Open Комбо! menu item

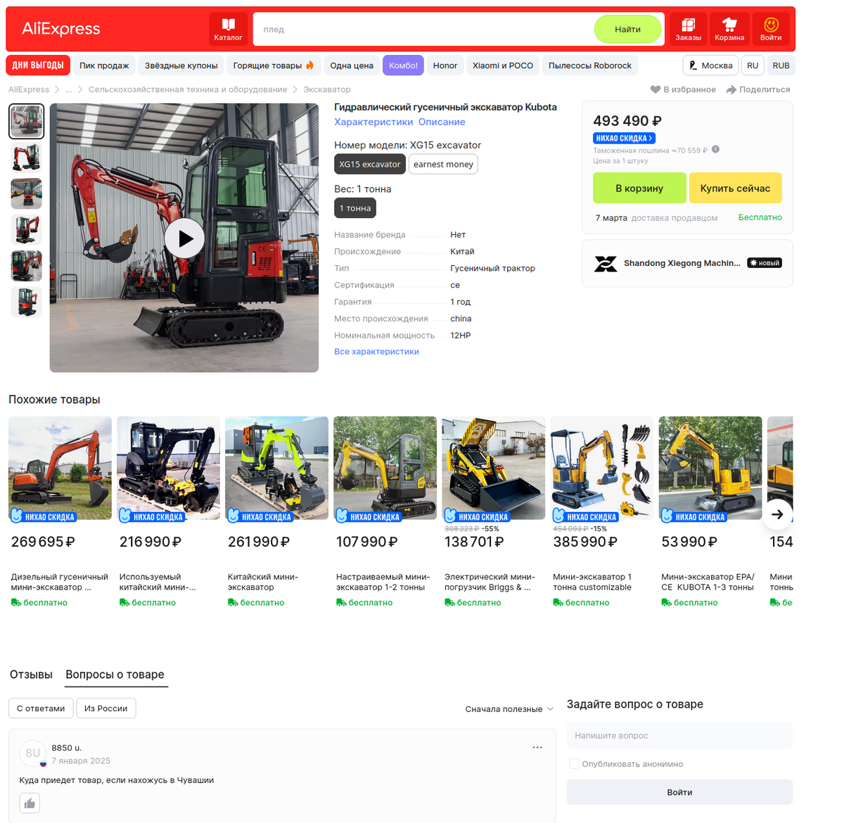tap(403, 65)
